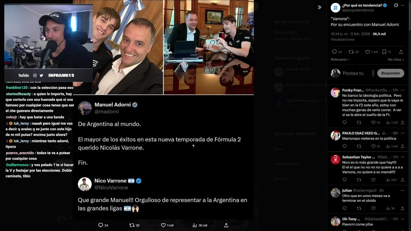Open the Ver citas link
The width and height of the screenshot is (411, 231).
click(395, 59)
